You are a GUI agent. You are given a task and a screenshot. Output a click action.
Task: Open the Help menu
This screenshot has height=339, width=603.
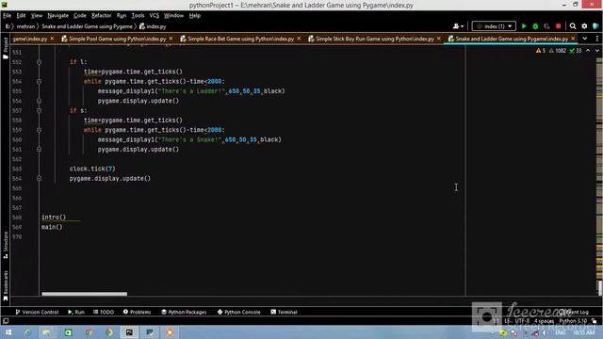coord(195,15)
